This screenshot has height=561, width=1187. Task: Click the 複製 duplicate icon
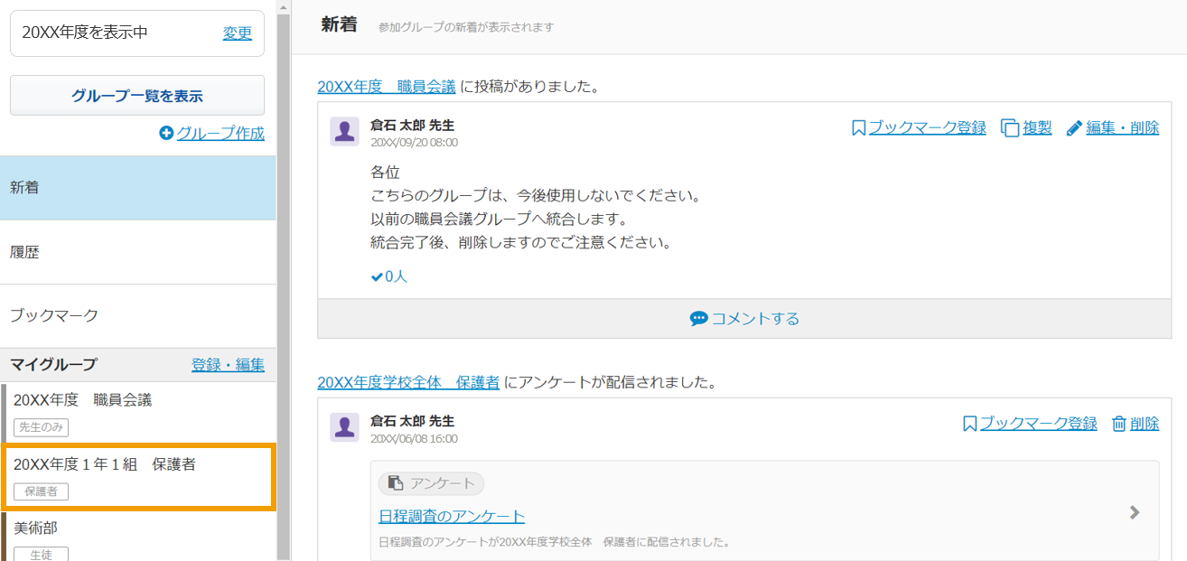click(x=1010, y=128)
